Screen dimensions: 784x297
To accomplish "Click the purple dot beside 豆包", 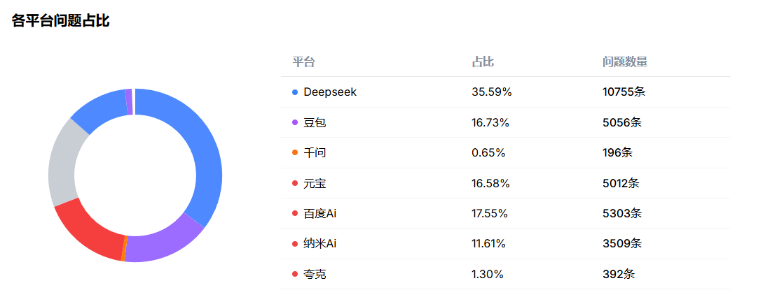I will [x=295, y=122].
